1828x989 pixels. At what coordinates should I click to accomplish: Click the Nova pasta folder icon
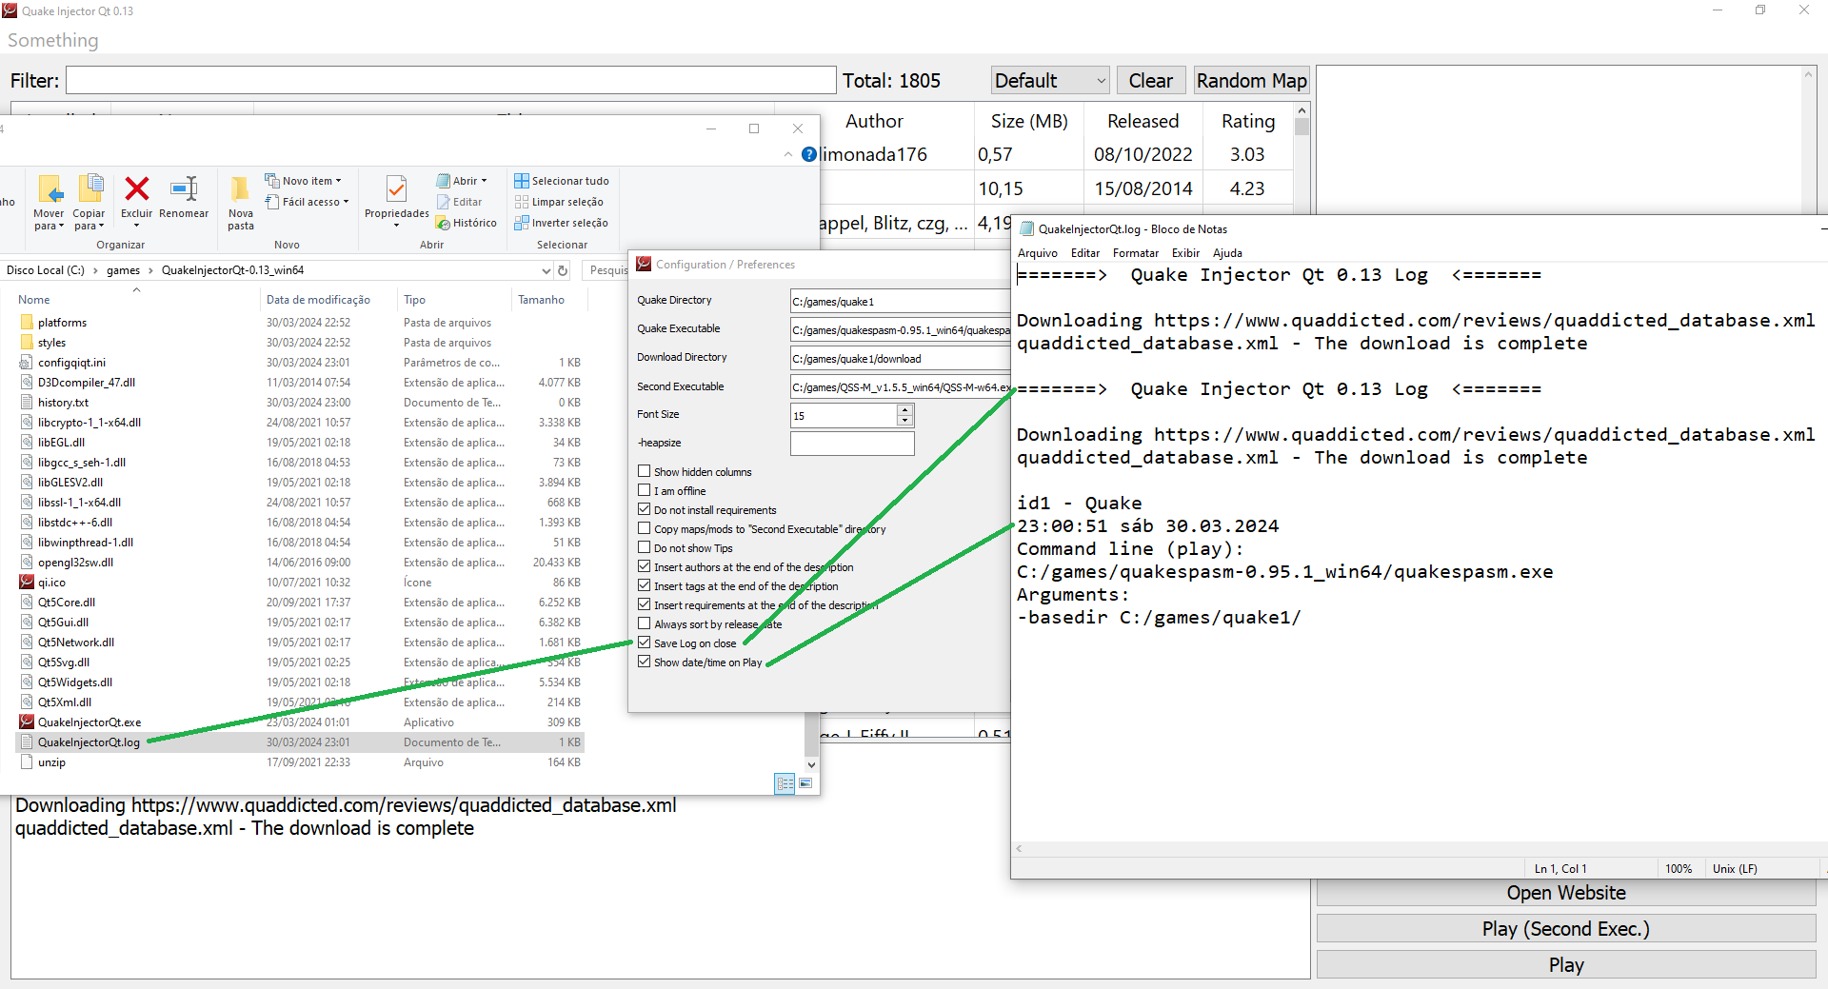click(x=241, y=189)
